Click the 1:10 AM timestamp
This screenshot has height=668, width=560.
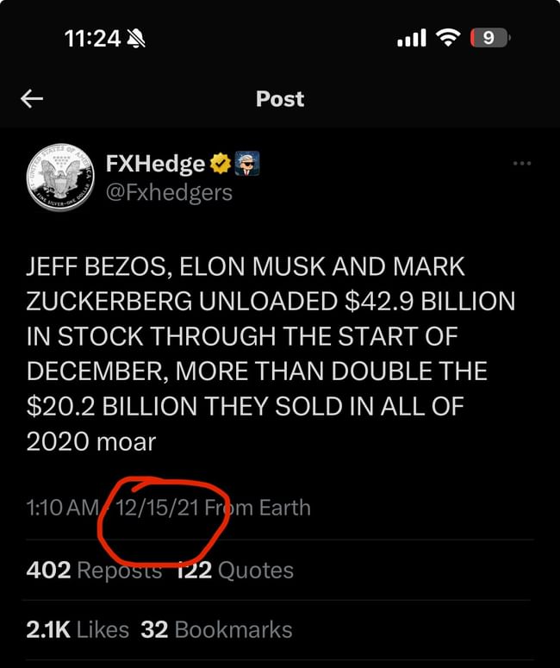[62, 508]
